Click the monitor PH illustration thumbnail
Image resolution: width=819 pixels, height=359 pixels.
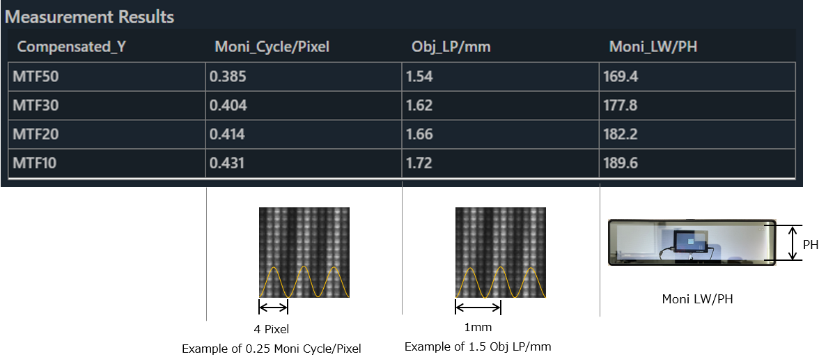[x=692, y=243]
